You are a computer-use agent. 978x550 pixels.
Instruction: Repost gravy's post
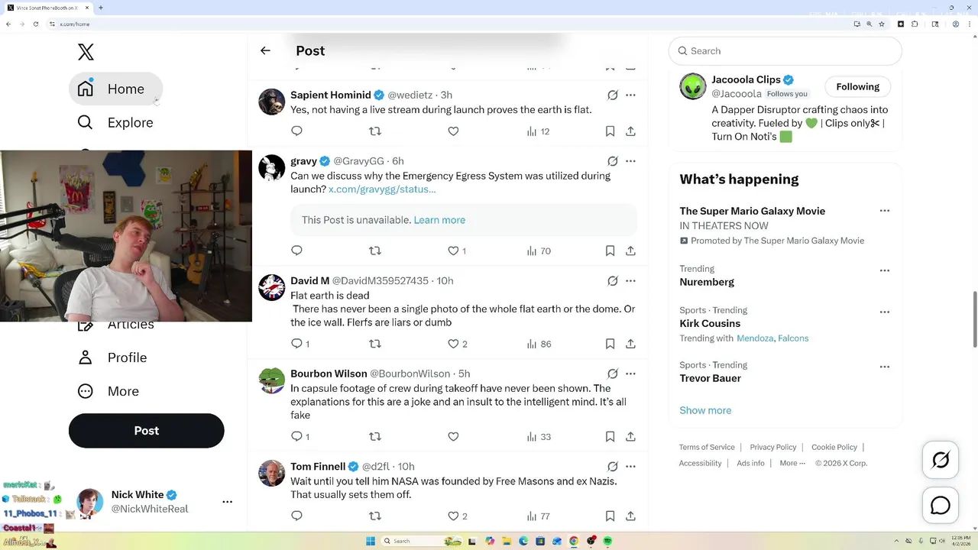click(375, 251)
